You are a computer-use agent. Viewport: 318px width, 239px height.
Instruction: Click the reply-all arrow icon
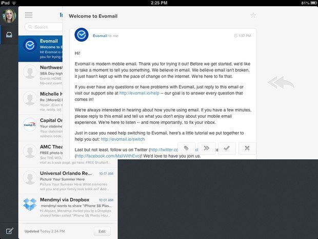pyautogui.click(x=281, y=82)
